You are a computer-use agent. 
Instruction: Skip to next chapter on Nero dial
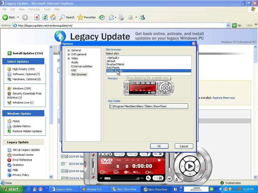click(198, 166)
